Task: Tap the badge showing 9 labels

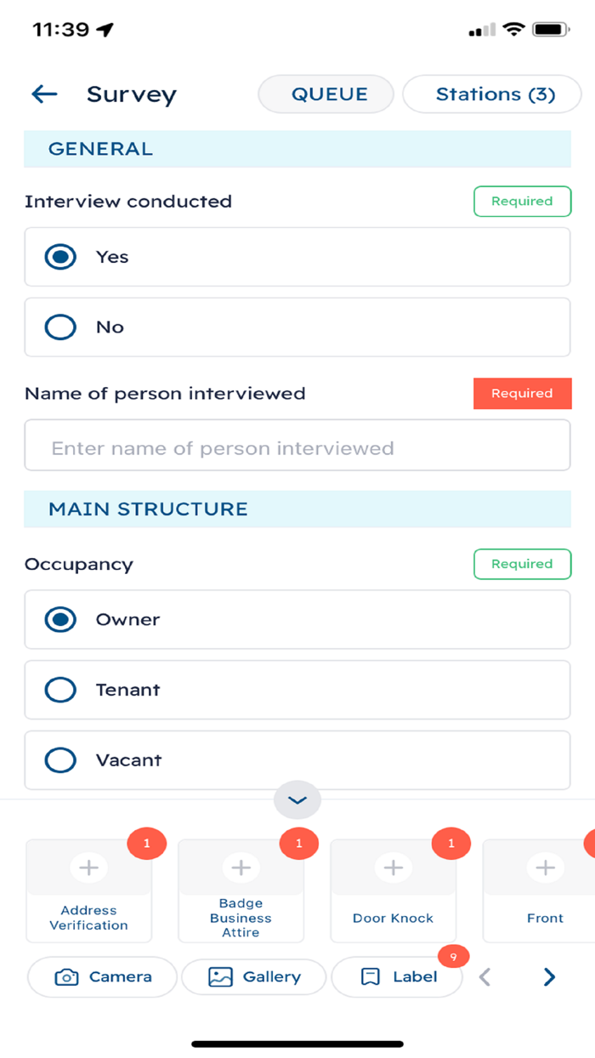Action: coord(454,957)
